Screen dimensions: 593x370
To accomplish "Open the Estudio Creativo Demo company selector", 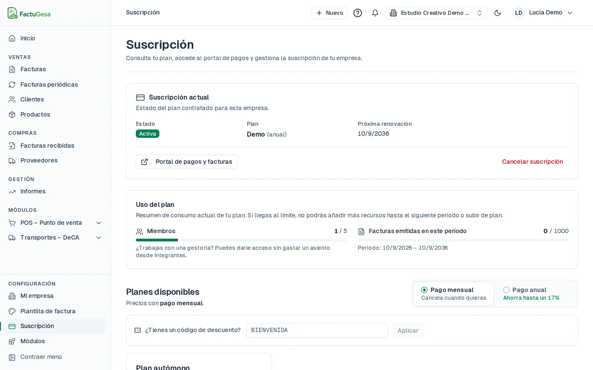I will (x=436, y=13).
